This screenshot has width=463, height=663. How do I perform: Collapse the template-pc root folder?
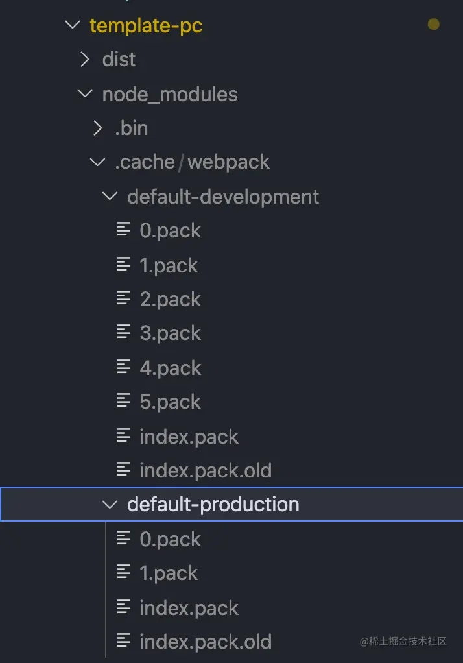72,25
